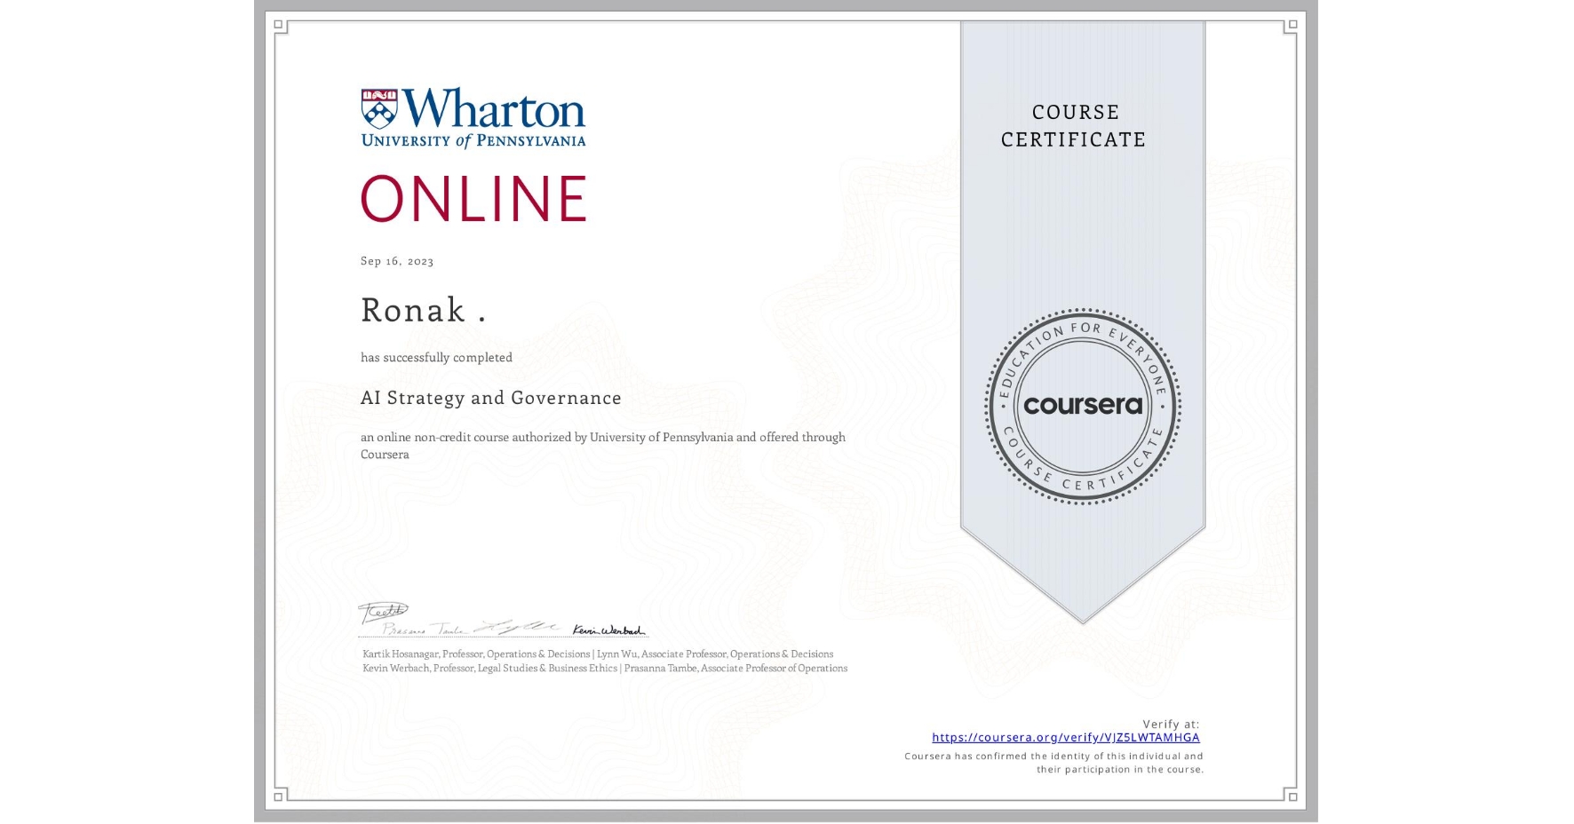Select the University of Pennsylvania logotype
1574x824 pixels.
point(472,140)
